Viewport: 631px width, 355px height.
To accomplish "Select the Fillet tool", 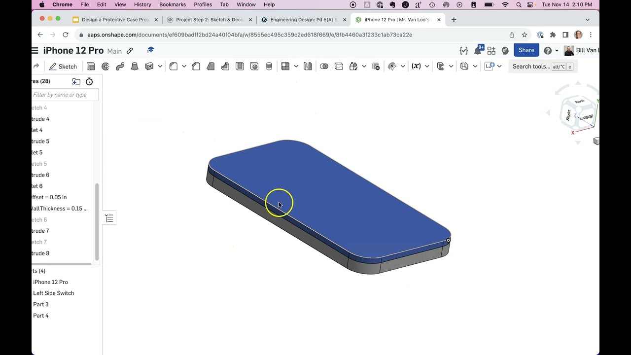I will point(174,66).
